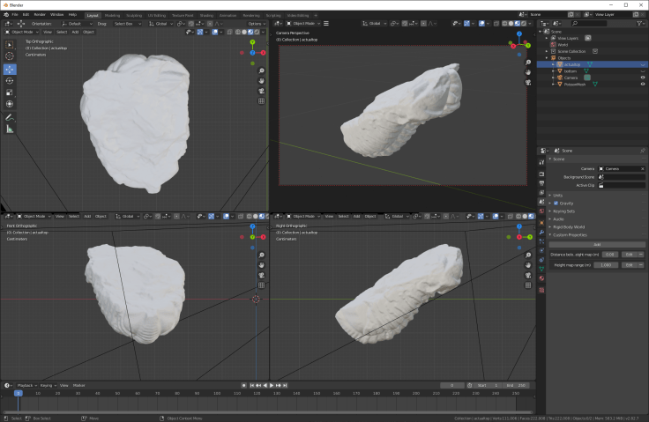Pick the Annotate tool
The width and height of the screenshot is (649, 422).
tap(10, 116)
